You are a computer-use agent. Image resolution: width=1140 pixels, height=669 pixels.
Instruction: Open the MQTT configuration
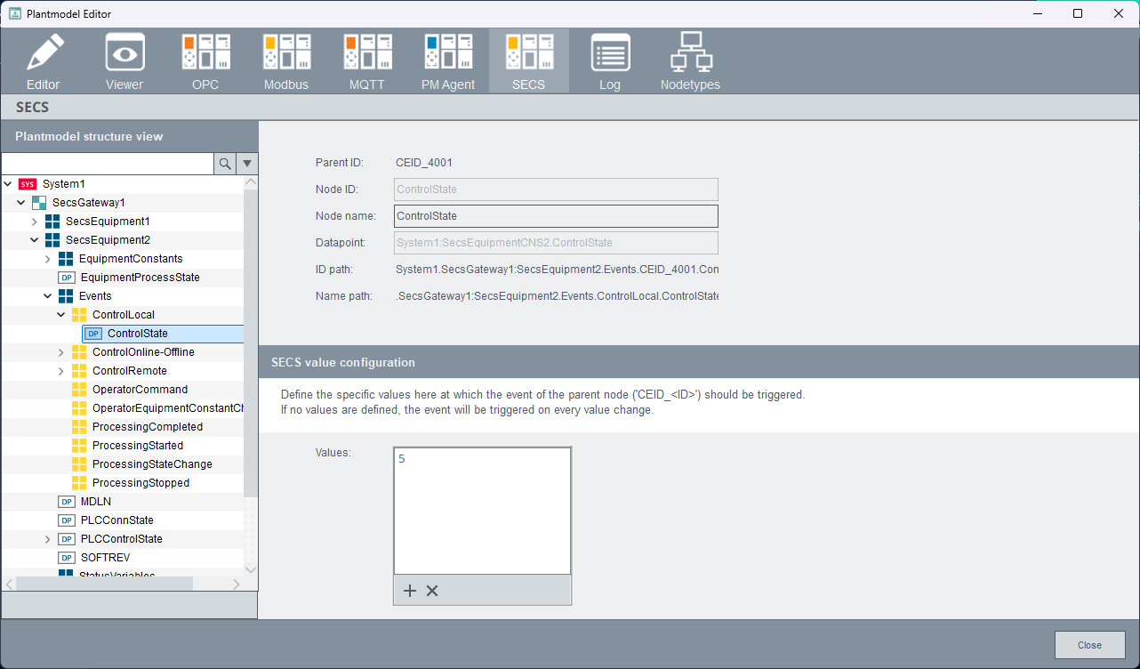[x=366, y=61]
